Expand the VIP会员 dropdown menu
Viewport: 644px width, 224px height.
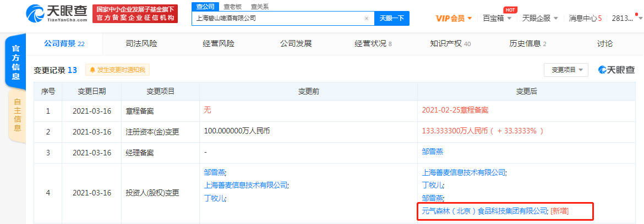(454, 18)
